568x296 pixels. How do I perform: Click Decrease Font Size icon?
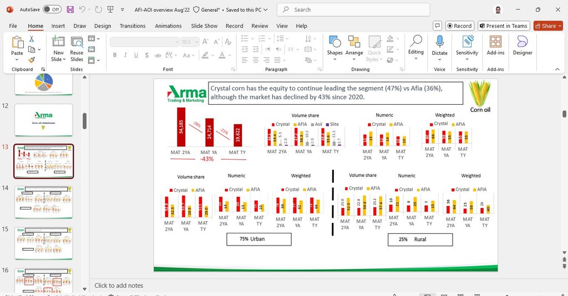tap(217, 42)
